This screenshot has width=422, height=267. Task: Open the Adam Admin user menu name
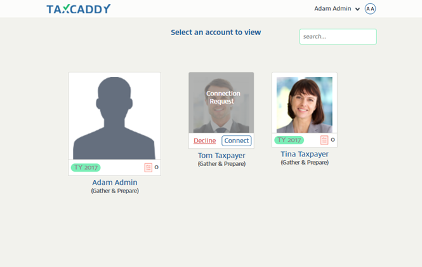pos(333,9)
